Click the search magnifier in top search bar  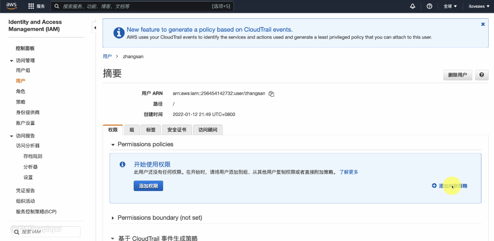[x=57, y=6]
